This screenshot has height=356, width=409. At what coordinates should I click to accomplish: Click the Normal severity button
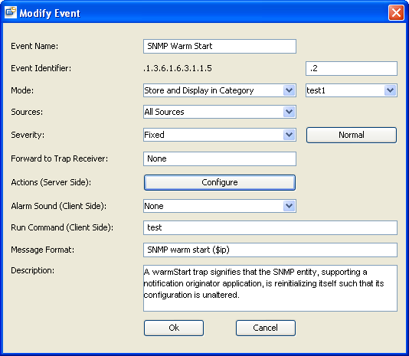[352, 135]
